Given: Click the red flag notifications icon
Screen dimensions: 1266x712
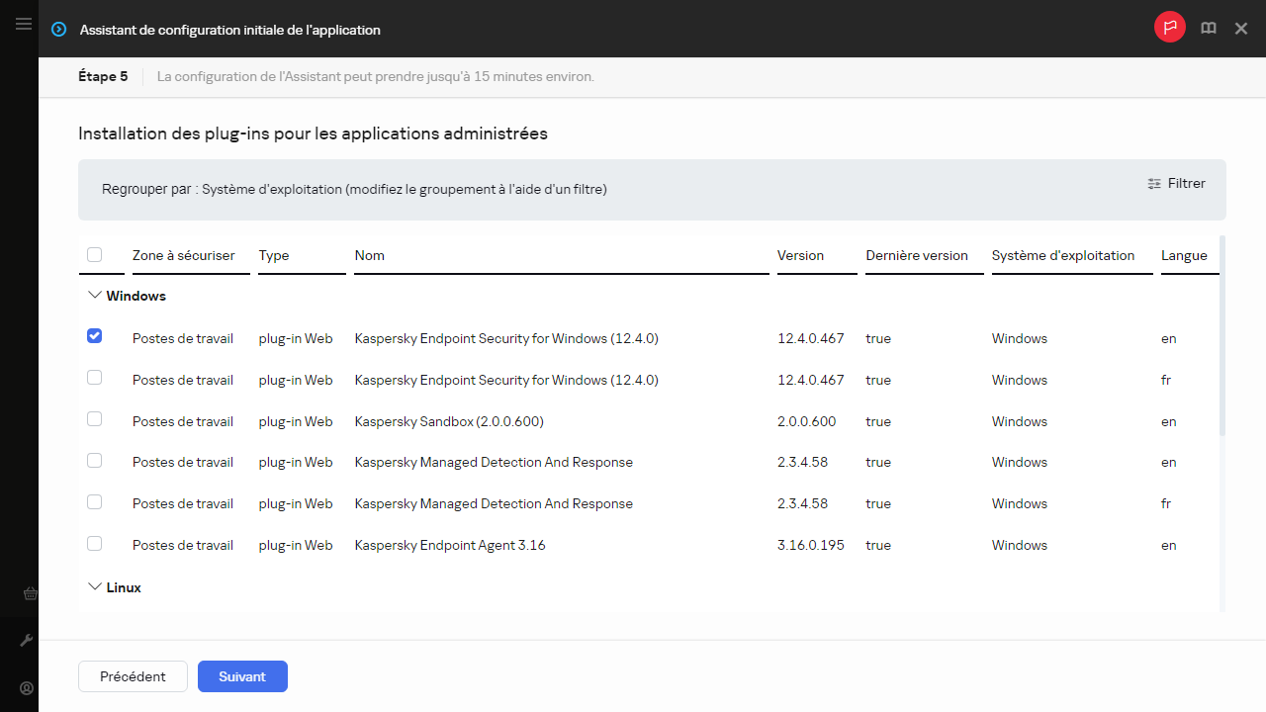Looking at the screenshot, I should (x=1169, y=28).
